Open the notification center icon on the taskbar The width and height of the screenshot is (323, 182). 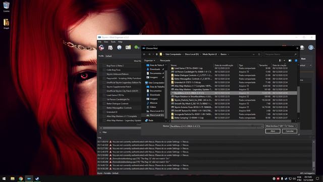click(x=317, y=178)
